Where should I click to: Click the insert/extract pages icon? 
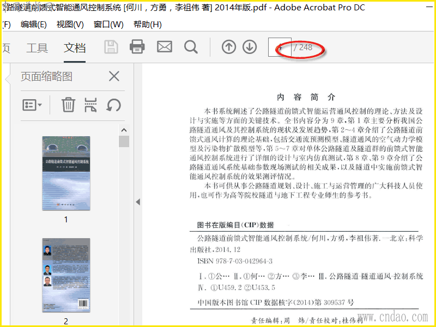90,105
